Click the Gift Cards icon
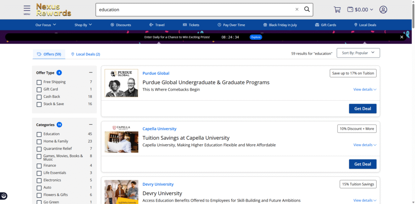 point(317,25)
